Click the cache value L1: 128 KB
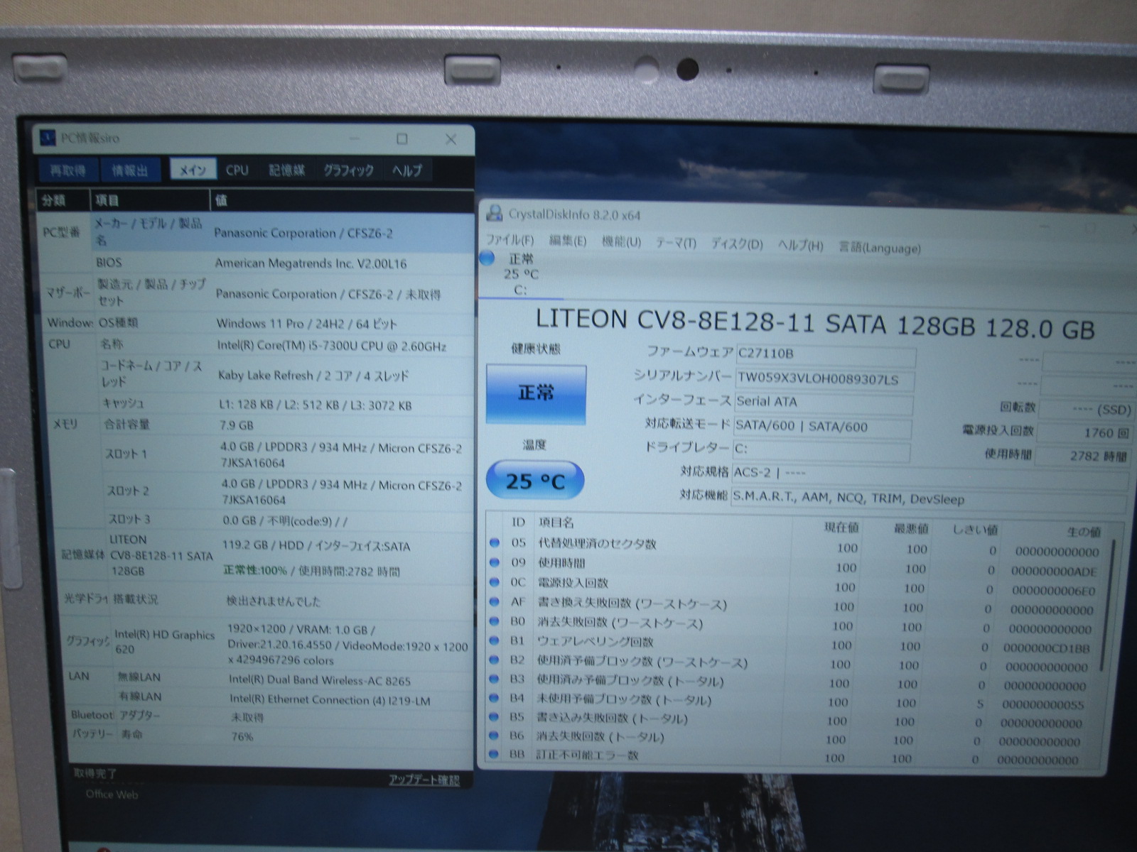The image size is (1137, 852). tap(316, 405)
